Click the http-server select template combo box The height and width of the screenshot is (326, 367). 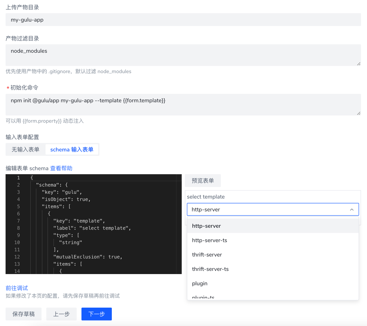(273, 209)
